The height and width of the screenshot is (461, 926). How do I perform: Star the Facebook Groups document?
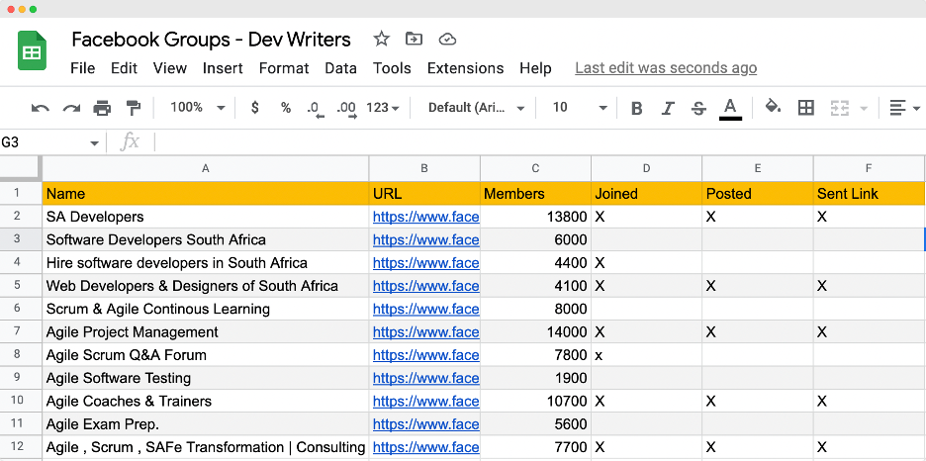point(382,40)
